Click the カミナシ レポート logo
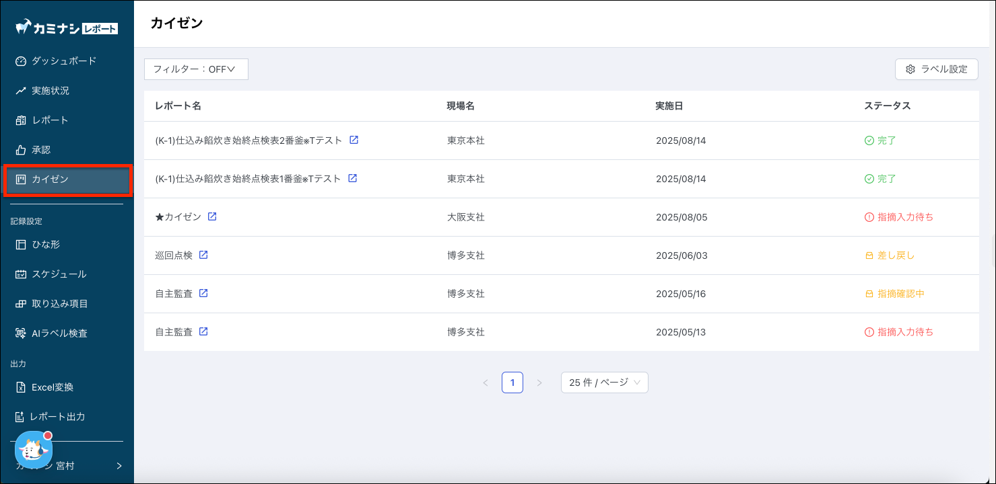Image resolution: width=996 pixels, height=484 pixels. pos(67,28)
